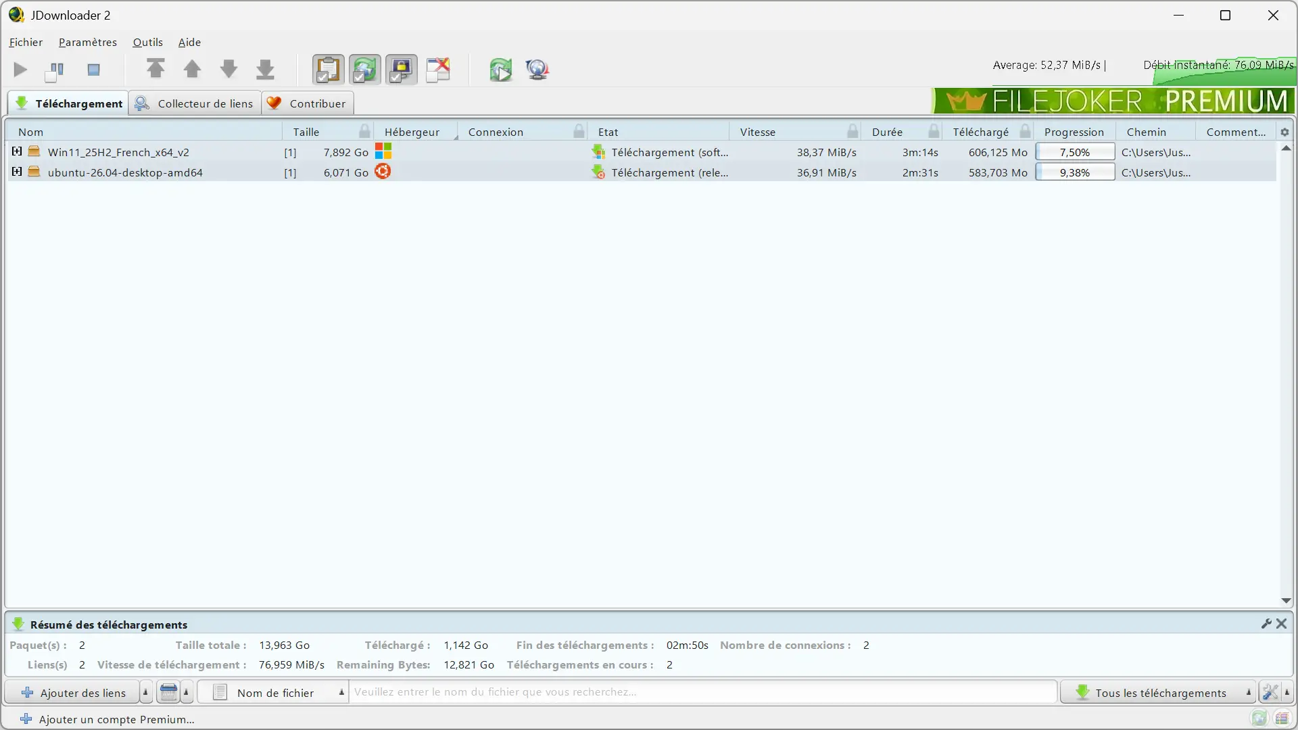Close the Résumé des téléchargements panel
This screenshot has height=730, width=1298.
pyautogui.click(x=1281, y=624)
